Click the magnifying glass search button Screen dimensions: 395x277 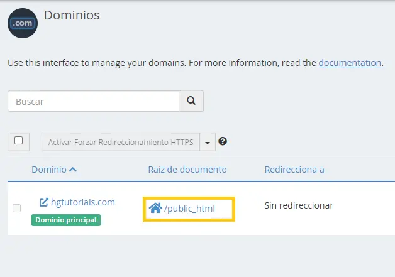pyautogui.click(x=191, y=101)
